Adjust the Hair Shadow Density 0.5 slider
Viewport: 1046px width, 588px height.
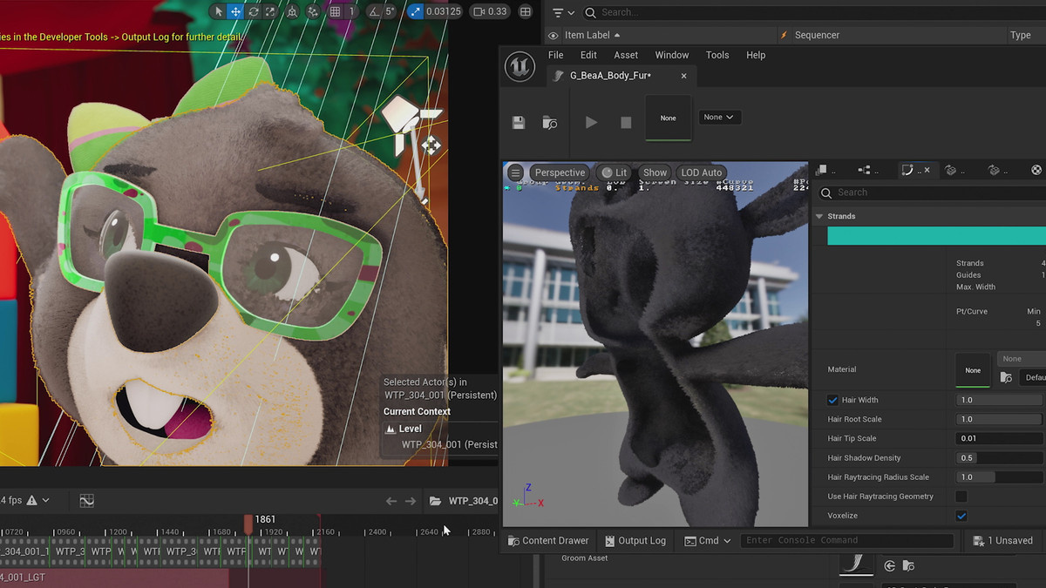(1000, 457)
